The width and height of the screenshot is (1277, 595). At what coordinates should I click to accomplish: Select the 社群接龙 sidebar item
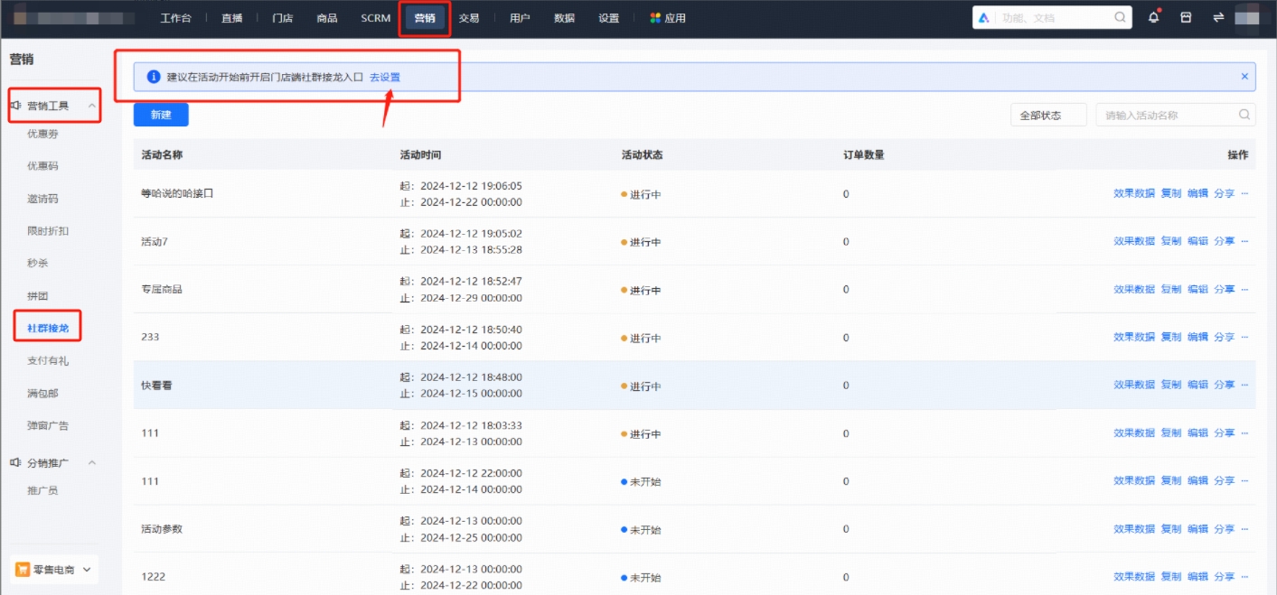47,328
